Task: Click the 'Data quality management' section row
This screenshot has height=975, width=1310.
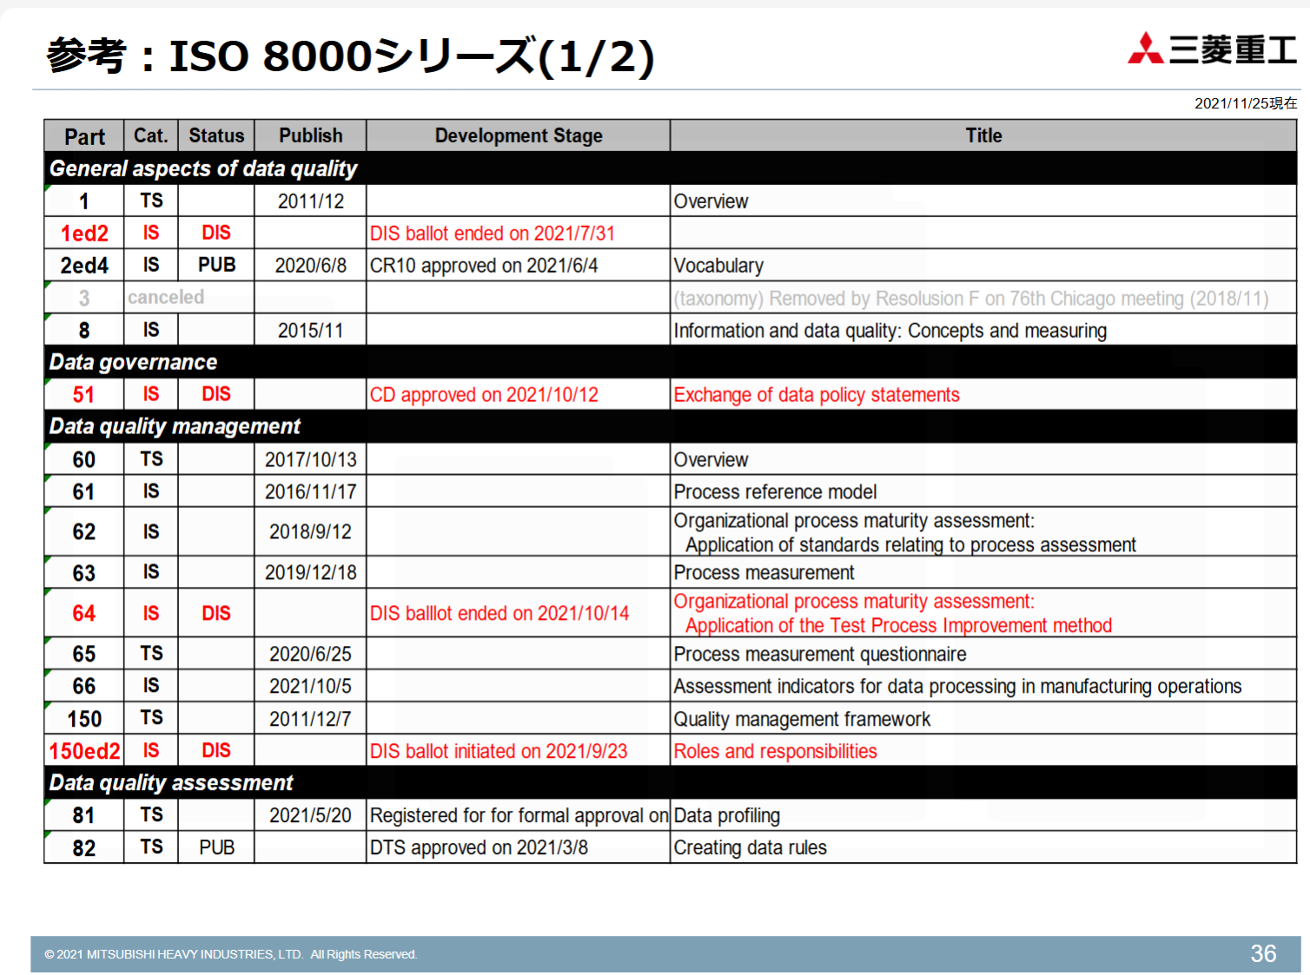Action: pos(670,426)
